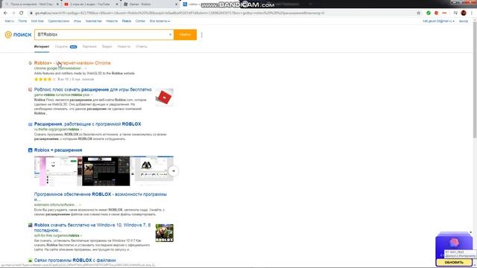Select the Видео search tab

point(107,46)
